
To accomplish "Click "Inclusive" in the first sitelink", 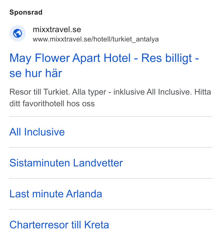I will 44,132.
